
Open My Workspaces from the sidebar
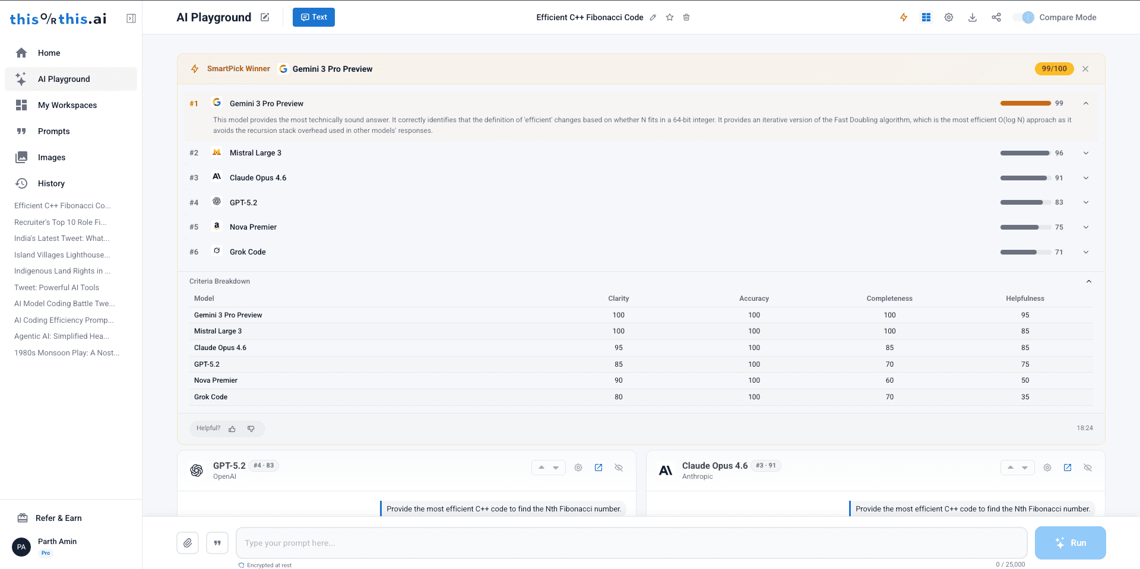(67, 105)
